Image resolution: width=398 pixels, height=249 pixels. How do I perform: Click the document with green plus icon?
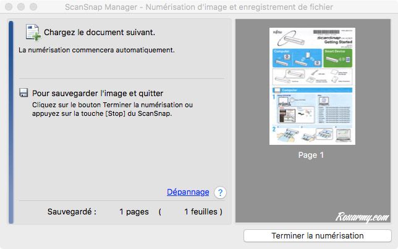click(x=32, y=33)
